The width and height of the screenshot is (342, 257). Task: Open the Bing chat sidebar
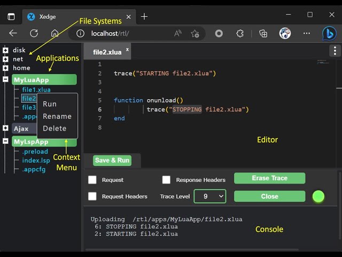329,33
